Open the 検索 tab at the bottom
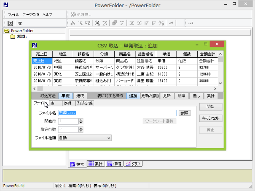 pos(77,164)
